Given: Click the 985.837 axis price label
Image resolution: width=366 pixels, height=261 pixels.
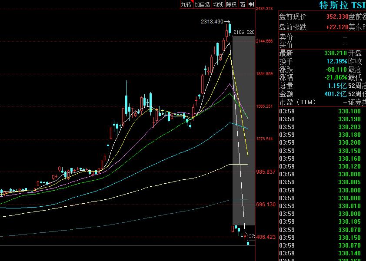Looking at the screenshot, I should [266, 172].
